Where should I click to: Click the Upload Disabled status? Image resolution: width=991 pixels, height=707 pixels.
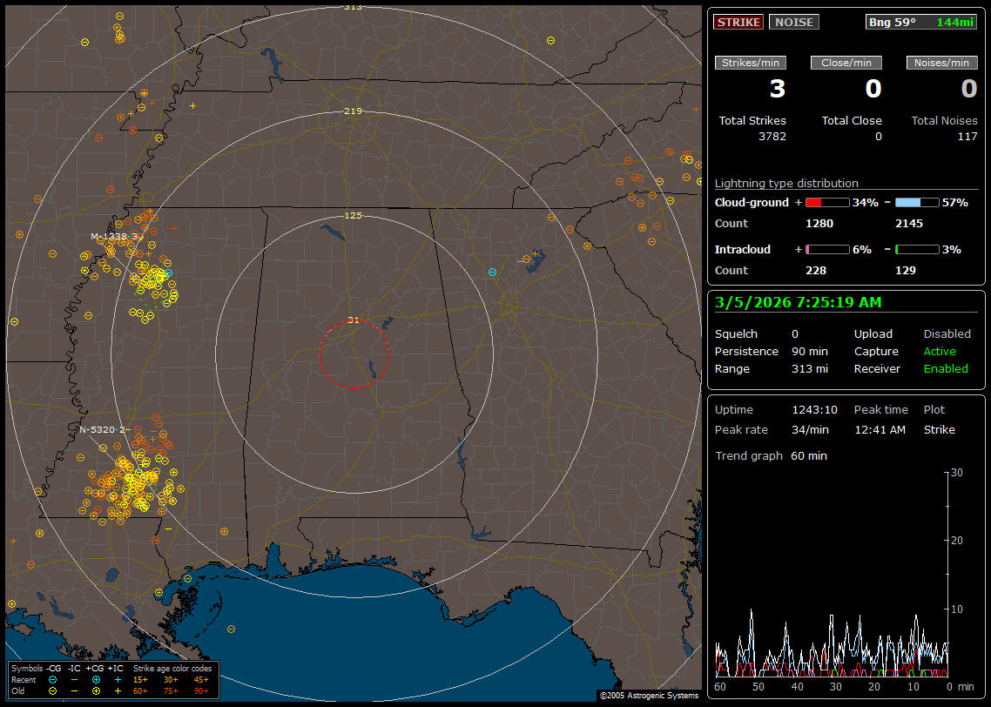947,334
